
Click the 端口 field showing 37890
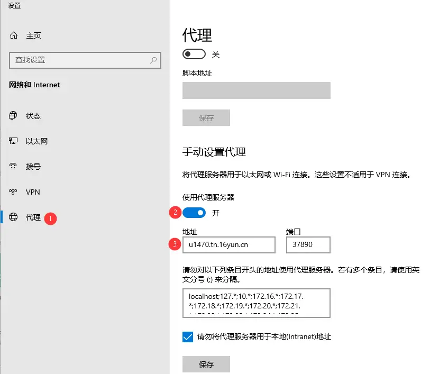click(x=308, y=245)
